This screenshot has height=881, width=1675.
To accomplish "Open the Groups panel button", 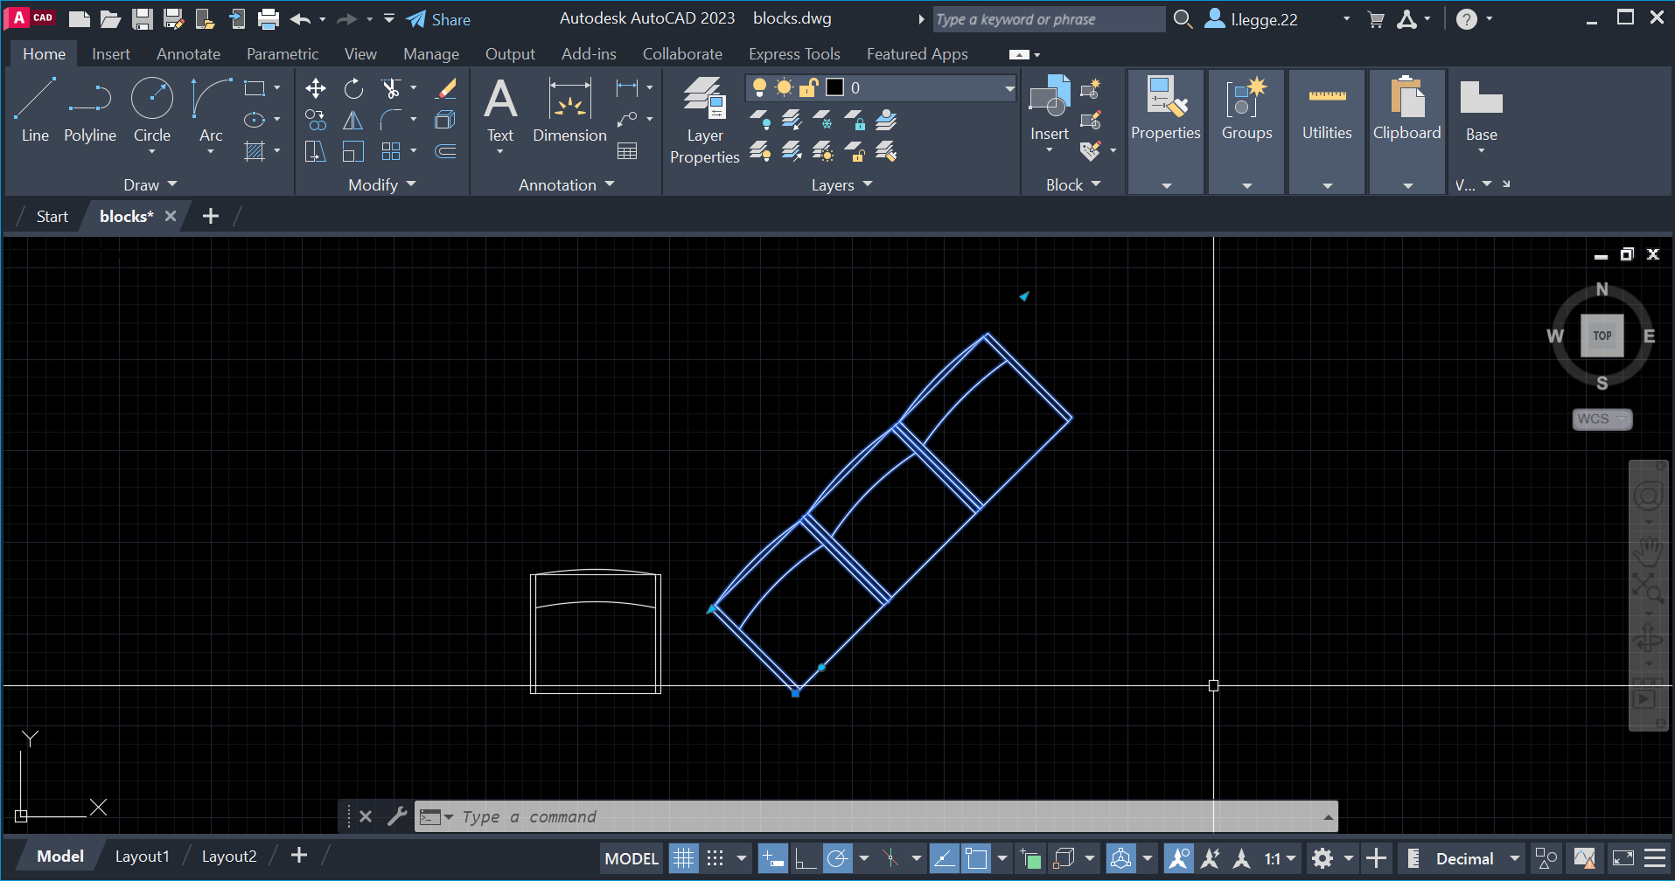I will pos(1246,131).
